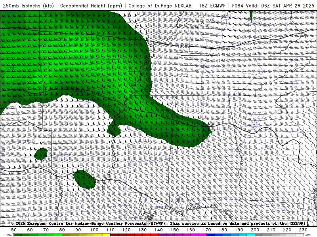Image resolution: width=317 pixels, height=237 pixels.
Task: Click the 170 label on legend
Action: 206,230
